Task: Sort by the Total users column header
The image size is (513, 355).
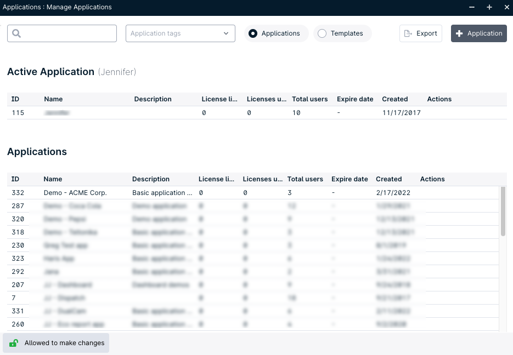Action: [305, 179]
